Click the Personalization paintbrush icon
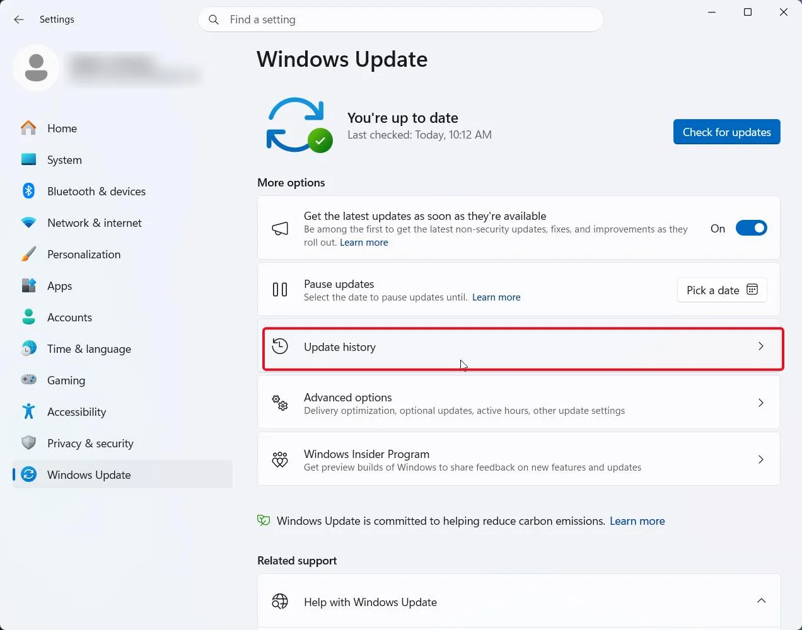This screenshot has height=630, width=802. tap(28, 254)
